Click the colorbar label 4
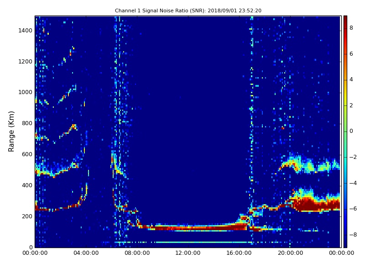365x274 pixels. (351, 79)
